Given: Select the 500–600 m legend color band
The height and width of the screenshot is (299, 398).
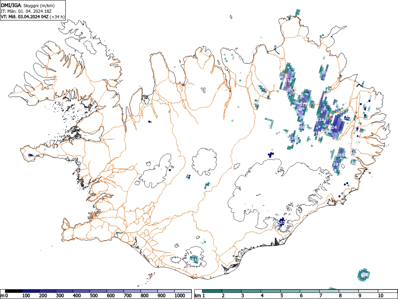Looking at the screenshot, I should (98, 291).
